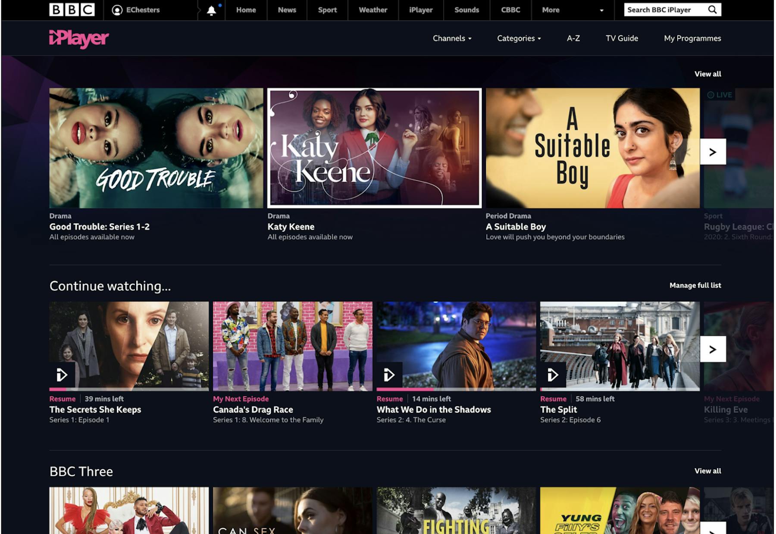This screenshot has width=776, height=534.
Task: Click The Secrets She Keeps title
Action: point(95,409)
